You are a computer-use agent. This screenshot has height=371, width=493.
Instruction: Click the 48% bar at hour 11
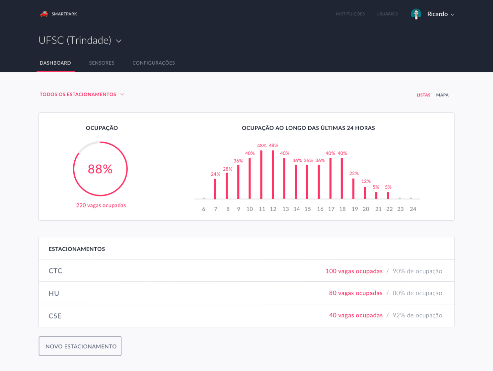click(x=261, y=175)
